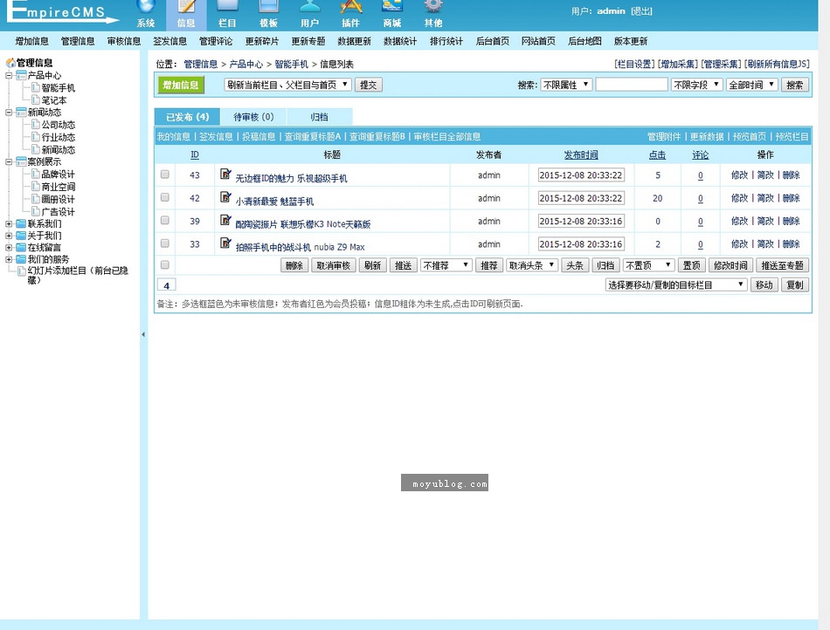The width and height of the screenshot is (830, 630).
Task: Select the 信息 icon in the top navigation
Action: pos(186,6)
